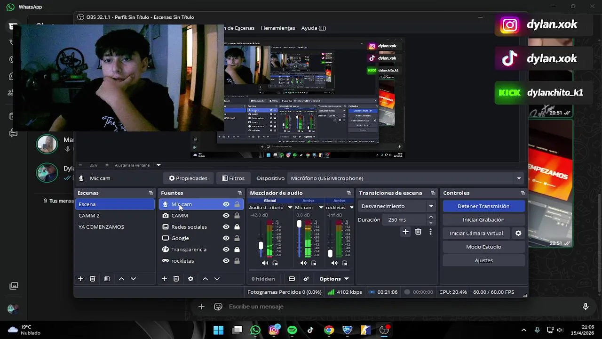602x339 pixels.
Task: Open Mic cam mixer channel menu arrow
Action: click(321, 208)
